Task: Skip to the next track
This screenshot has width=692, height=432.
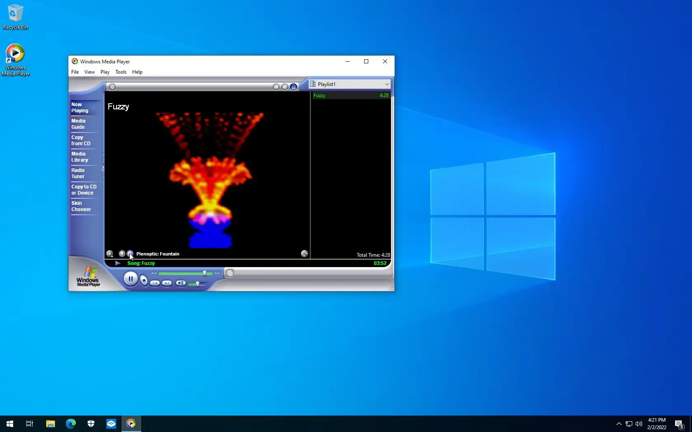Action: tap(167, 283)
